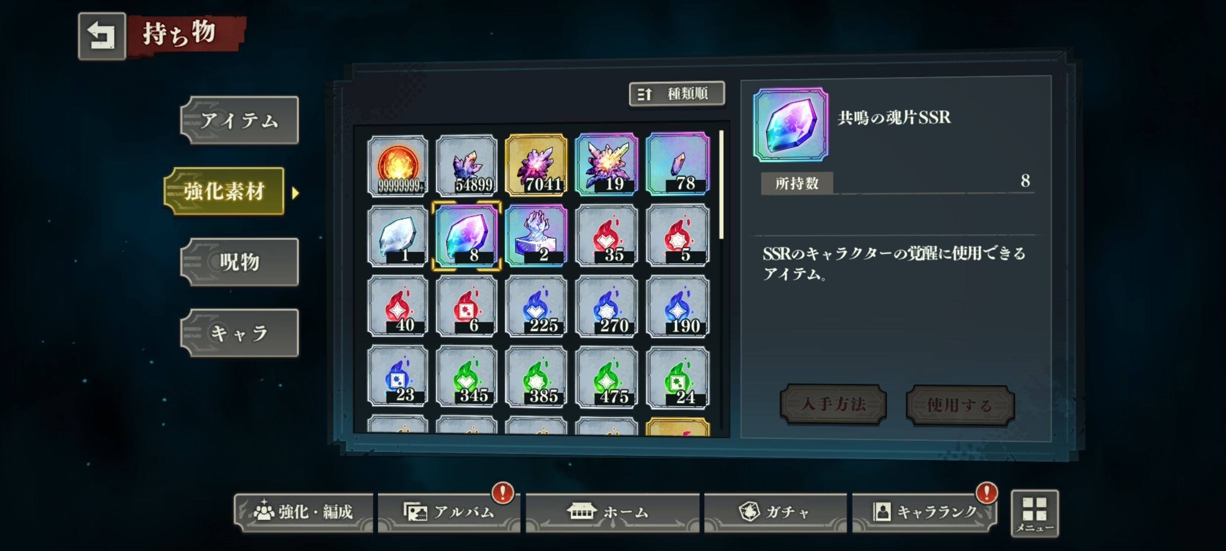
Task: Select the gold-framed crystal item with 7041
Action: [x=536, y=165]
